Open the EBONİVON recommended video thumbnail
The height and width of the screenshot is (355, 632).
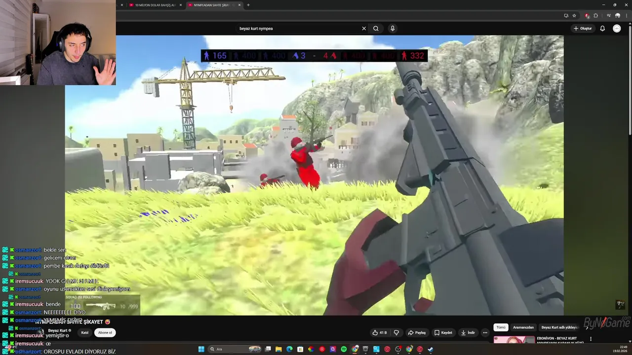tap(514, 340)
